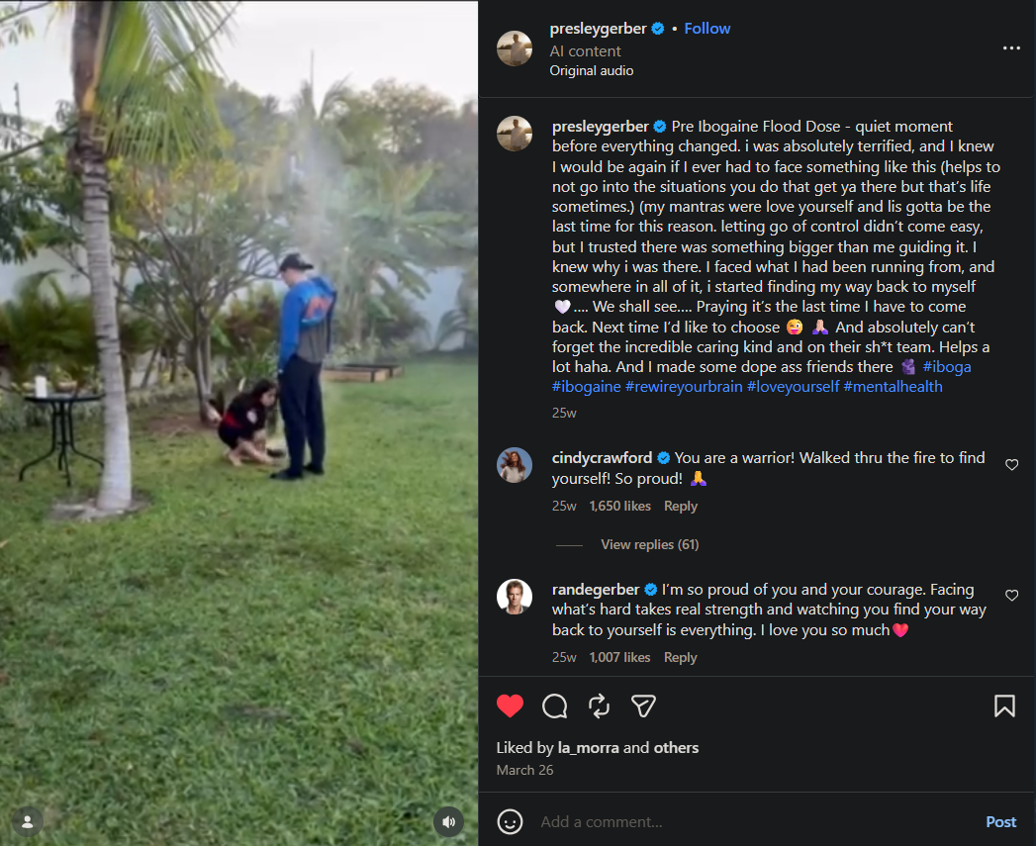This screenshot has height=846, width=1036.
Task: Reply to randegerber's comment
Action: pos(681,657)
